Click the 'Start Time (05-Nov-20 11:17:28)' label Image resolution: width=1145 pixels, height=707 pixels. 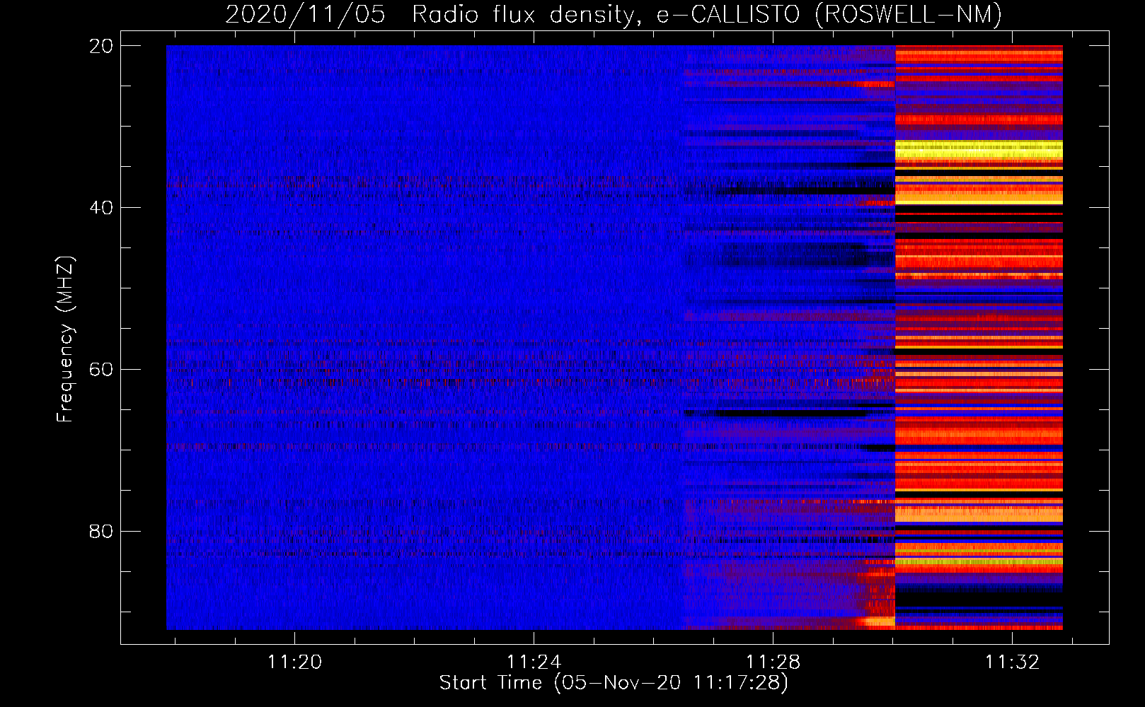[614, 683]
